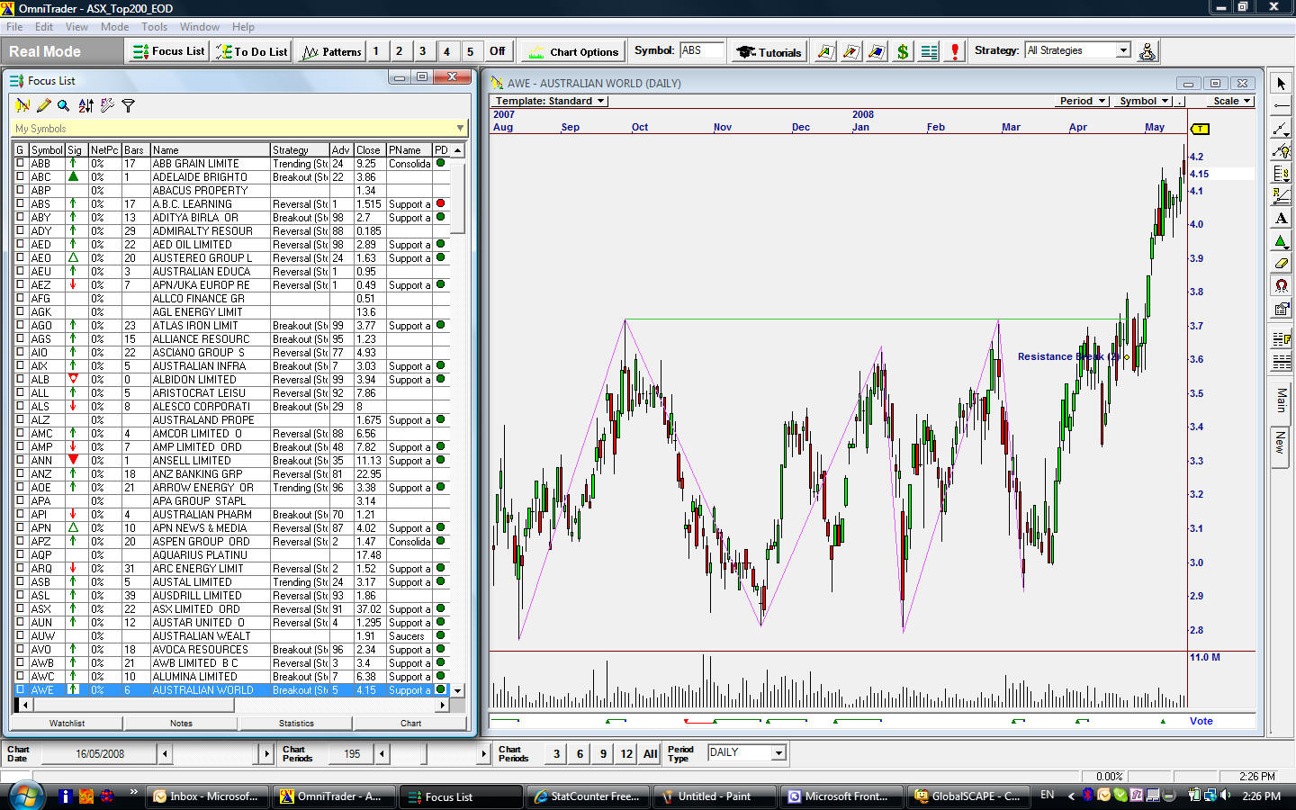Image resolution: width=1296 pixels, height=810 pixels.
Task: Expand the My Symbols dropdown
Action: (460, 129)
